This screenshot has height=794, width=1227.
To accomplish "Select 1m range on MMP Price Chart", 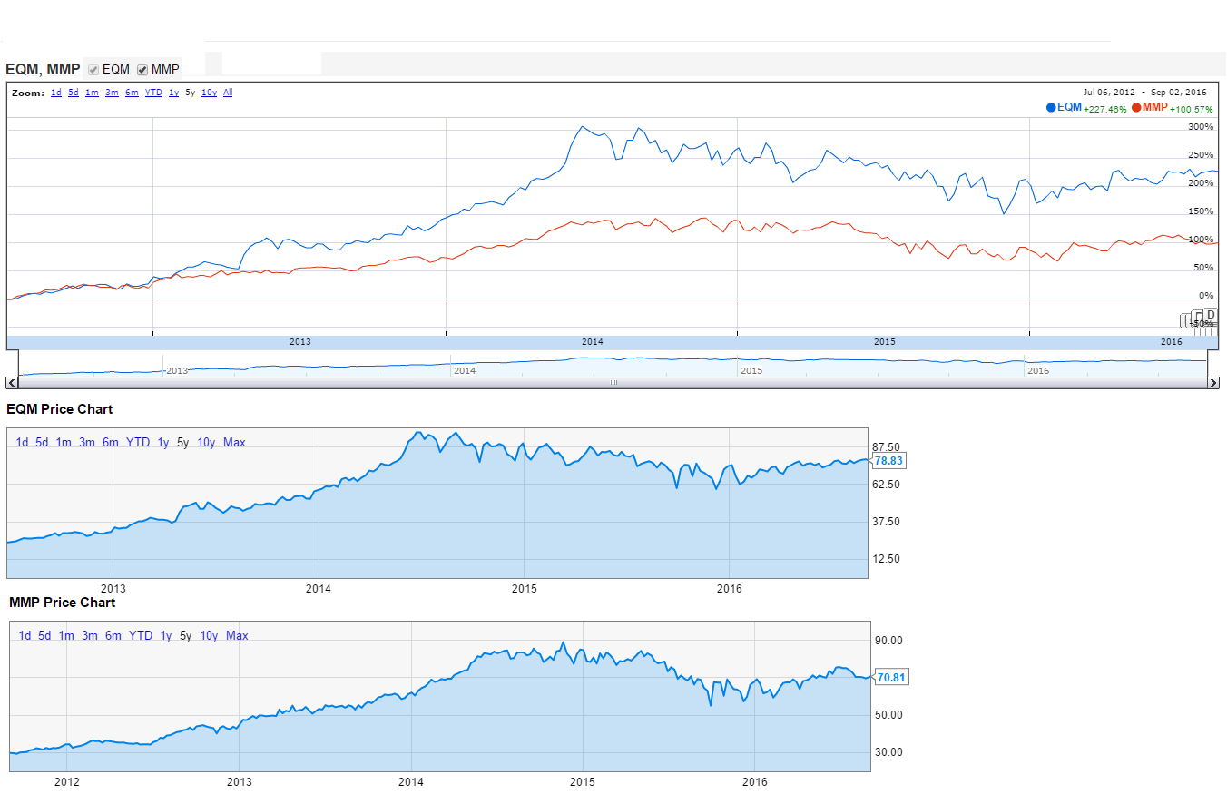I will (x=66, y=636).
